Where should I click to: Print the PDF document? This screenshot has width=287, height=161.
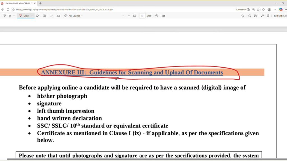pyautogui.click(x=250, y=16)
